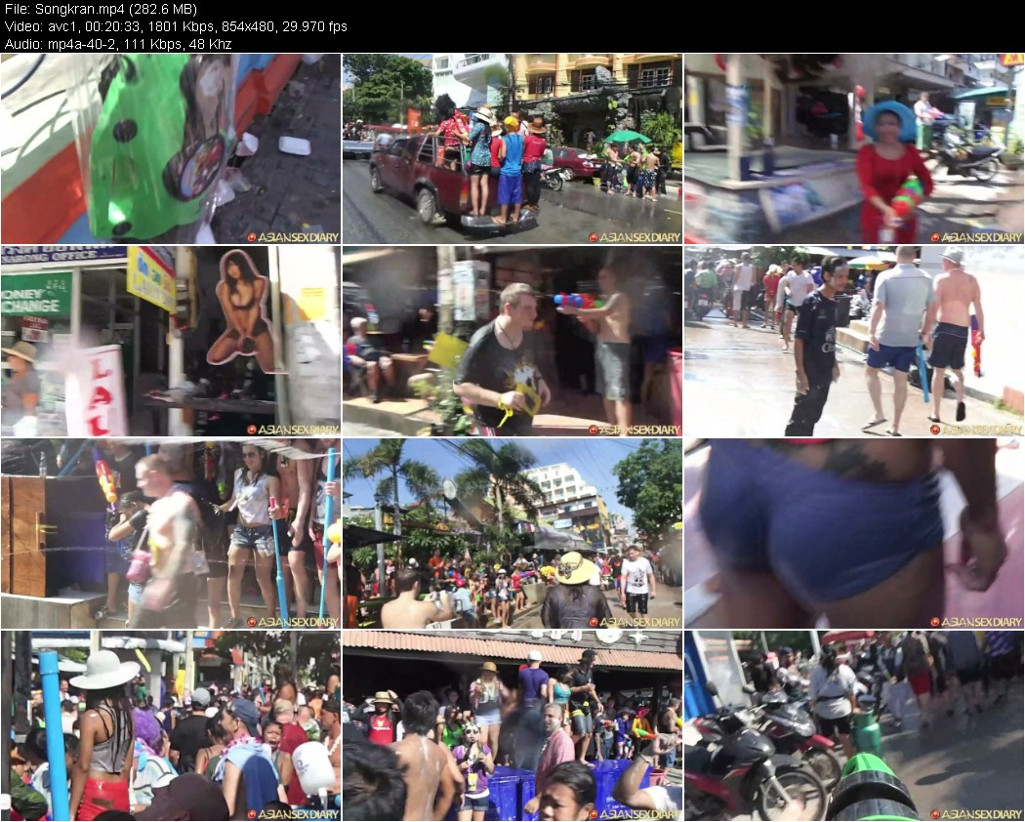Select the thumbnail of the crowd under a rusty tin roof

click(512, 726)
